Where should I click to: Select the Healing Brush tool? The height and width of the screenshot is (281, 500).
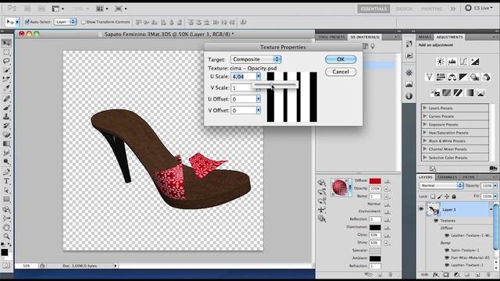(x=6, y=99)
